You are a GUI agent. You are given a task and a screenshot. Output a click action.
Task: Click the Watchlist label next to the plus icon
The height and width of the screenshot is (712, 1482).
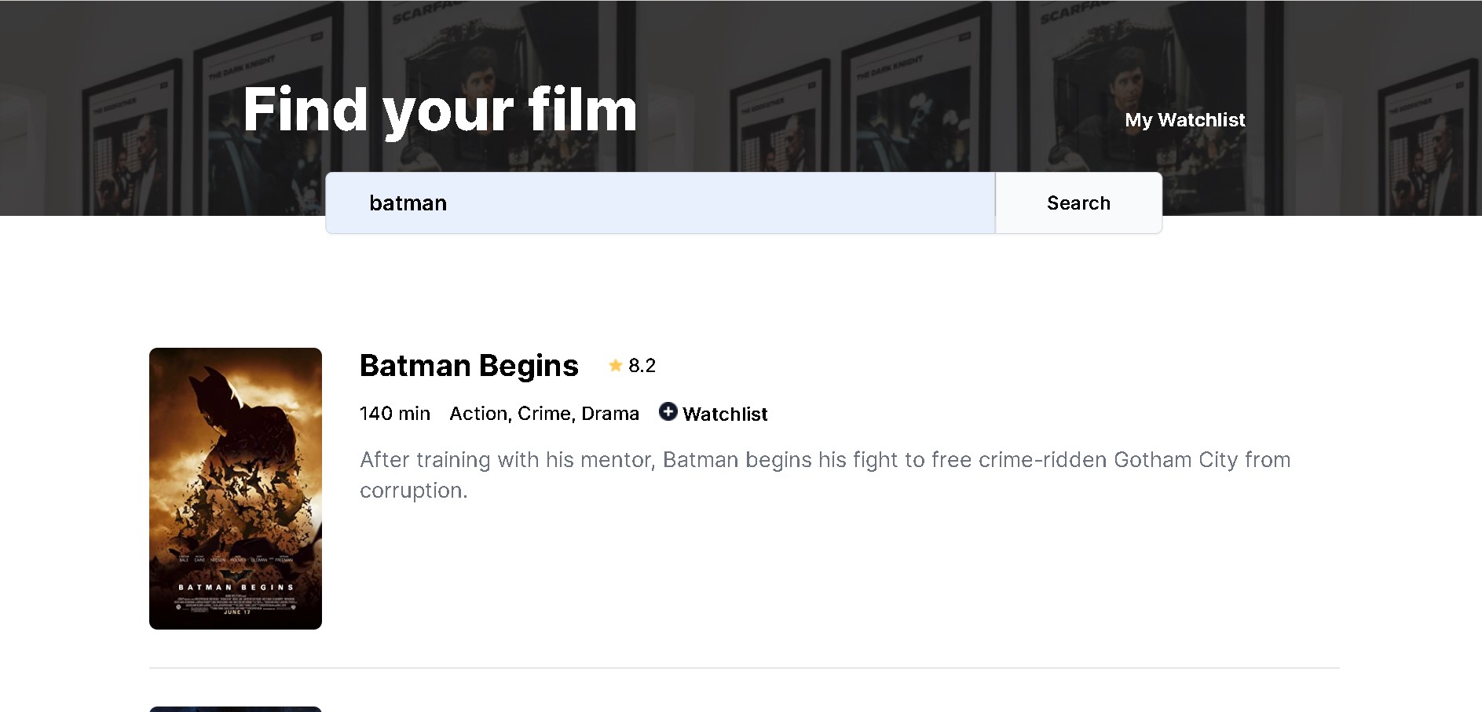[x=724, y=414]
